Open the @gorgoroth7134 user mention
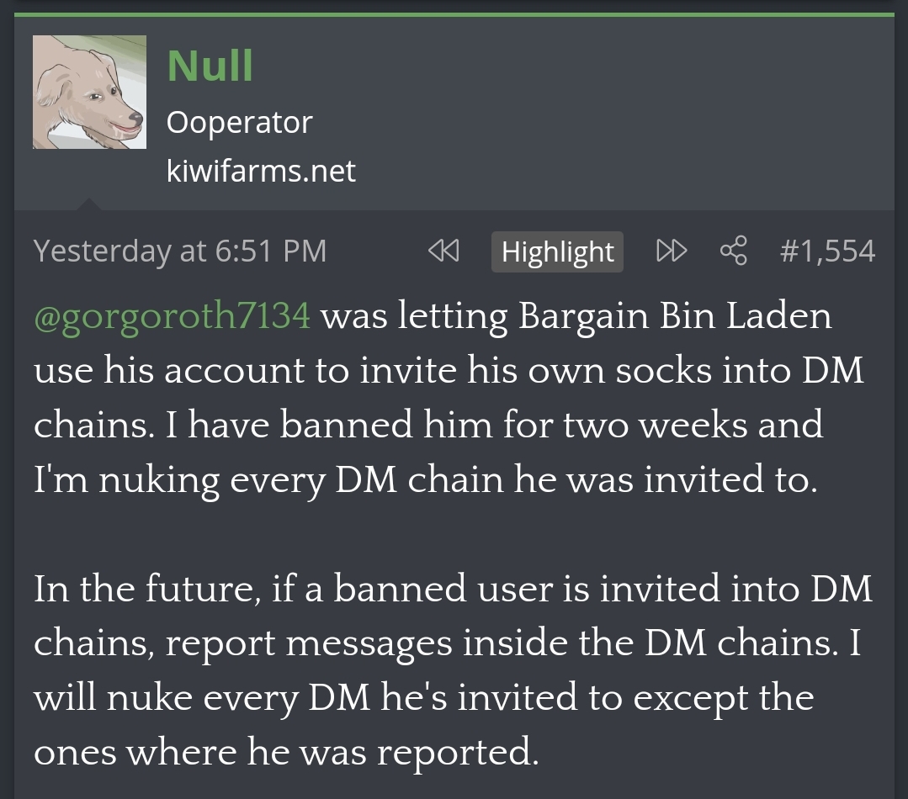 [172, 316]
